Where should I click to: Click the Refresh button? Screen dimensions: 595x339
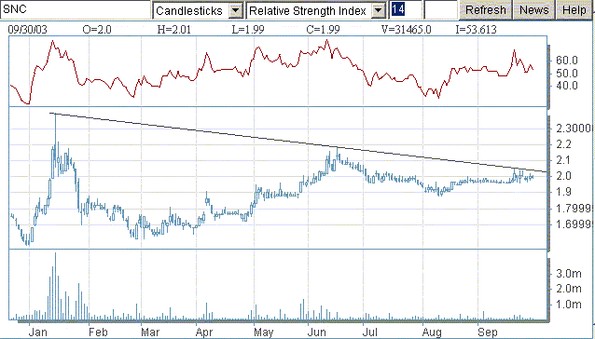[x=485, y=10]
